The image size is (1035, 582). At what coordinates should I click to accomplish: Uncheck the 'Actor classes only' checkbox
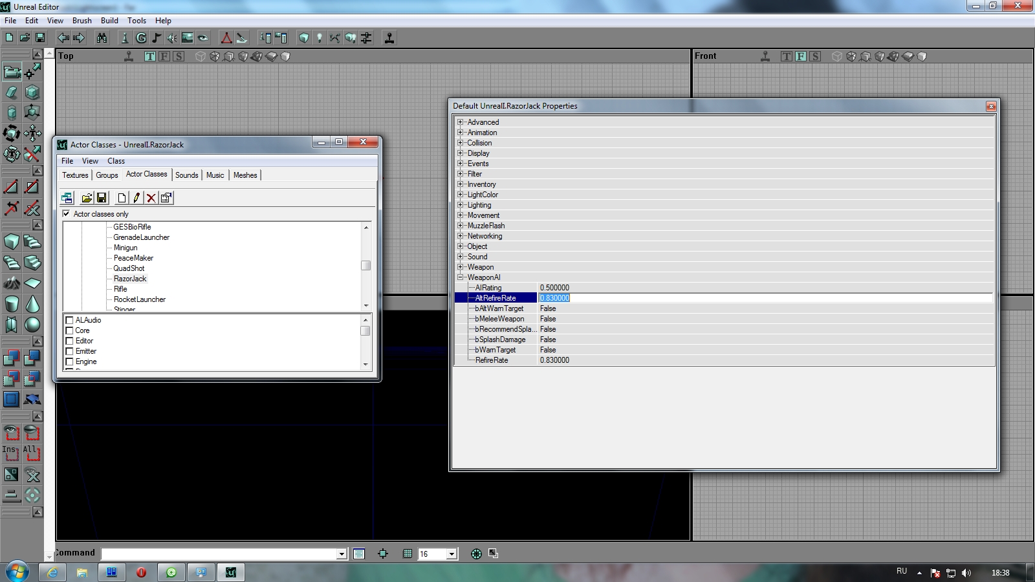[x=66, y=213]
